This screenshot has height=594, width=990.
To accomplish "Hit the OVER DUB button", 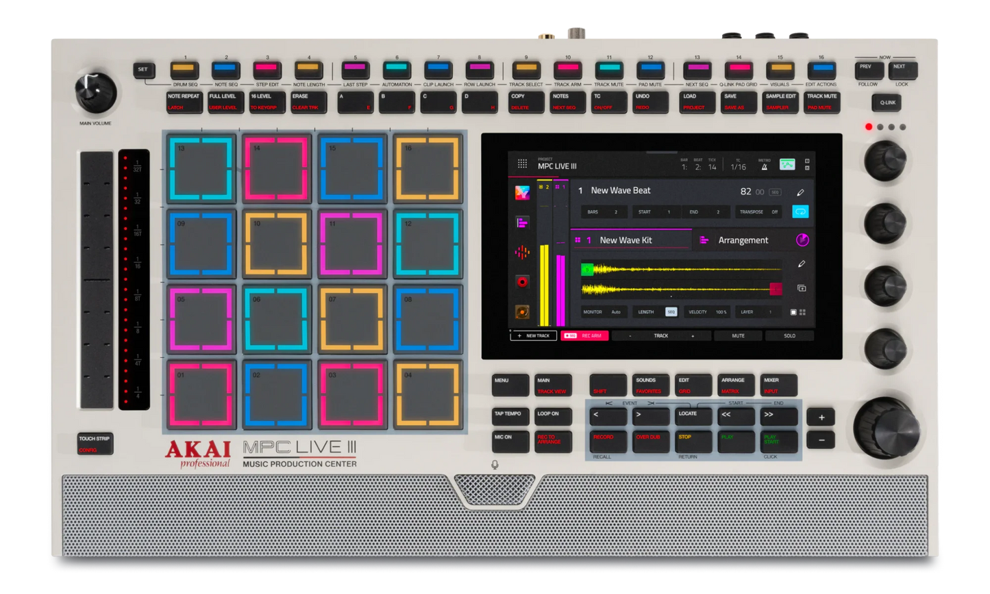I will [650, 441].
